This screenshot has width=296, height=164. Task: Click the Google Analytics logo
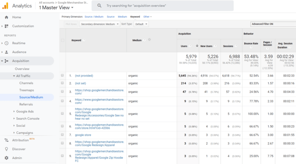point(5,6)
